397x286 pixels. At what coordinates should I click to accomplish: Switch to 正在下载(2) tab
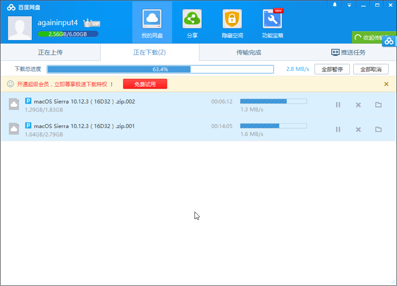[x=150, y=53]
